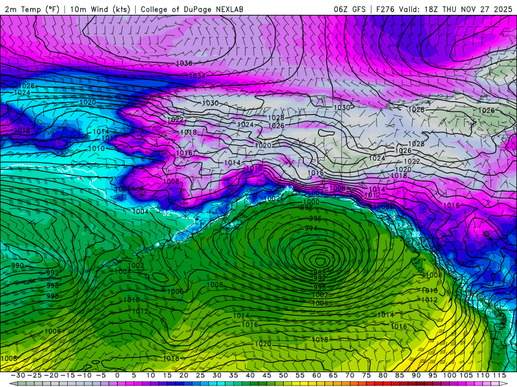Click the -30 value on the temperature scale
The width and height of the screenshot is (517, 387).
tap(18, 375)
